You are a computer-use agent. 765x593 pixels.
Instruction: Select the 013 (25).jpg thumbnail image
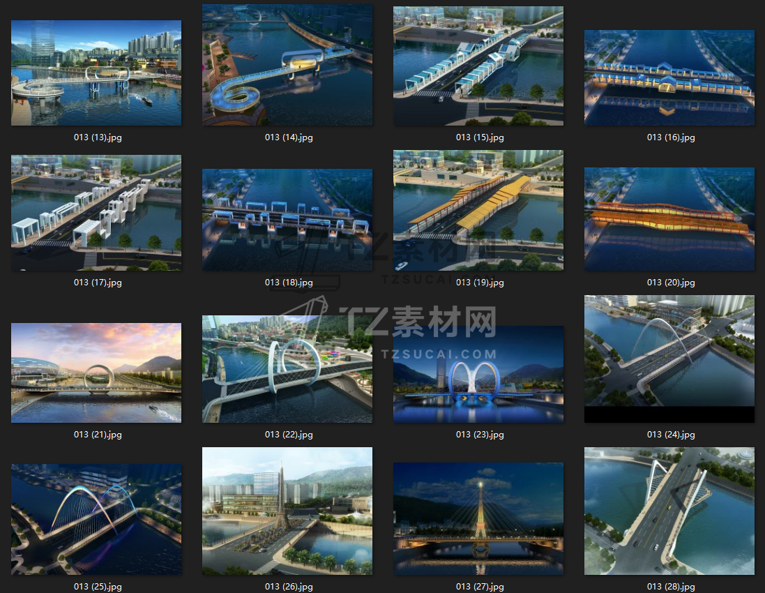[x=96, y=519]
